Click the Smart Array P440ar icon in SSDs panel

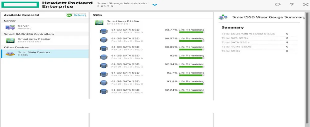pos(99,23)
